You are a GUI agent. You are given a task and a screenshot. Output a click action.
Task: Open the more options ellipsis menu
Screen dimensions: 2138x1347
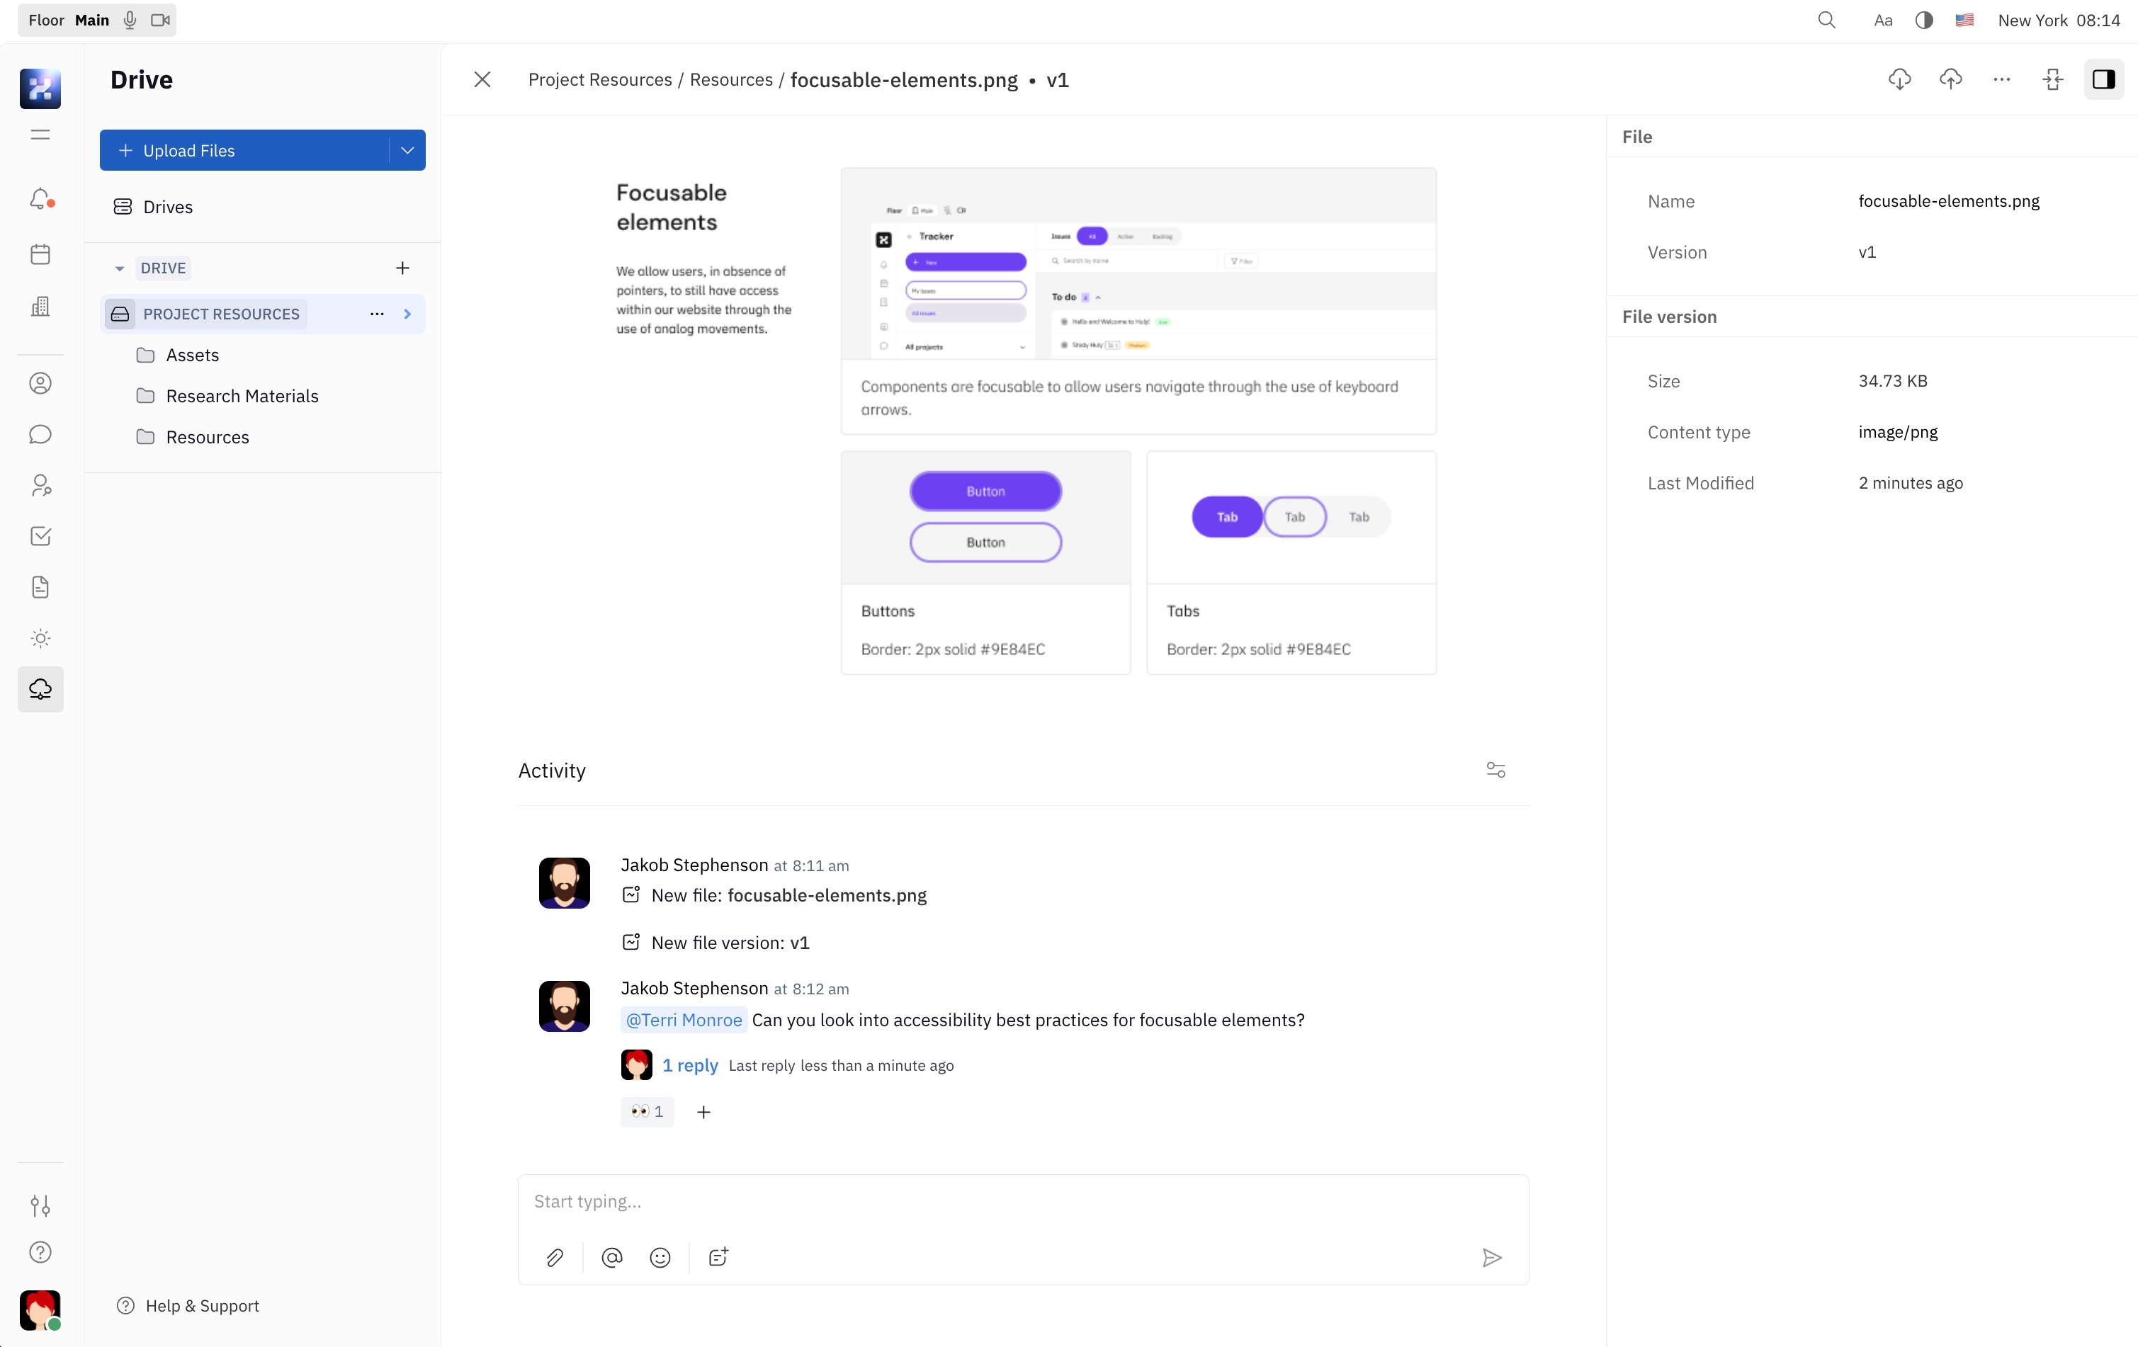click(x=2001, y=79)
